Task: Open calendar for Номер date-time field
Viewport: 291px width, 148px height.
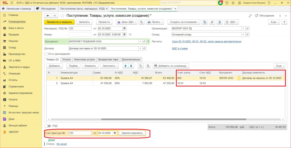Action: pyautogui.click(x=124, y=35)
